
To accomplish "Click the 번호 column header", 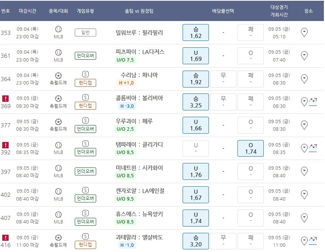I will [x=6, y=11].
